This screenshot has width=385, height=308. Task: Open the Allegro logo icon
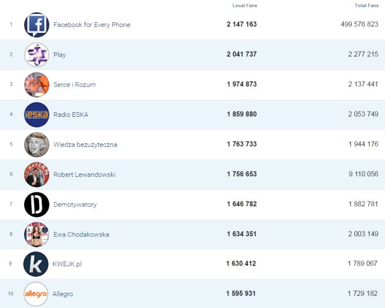(36, 294)
